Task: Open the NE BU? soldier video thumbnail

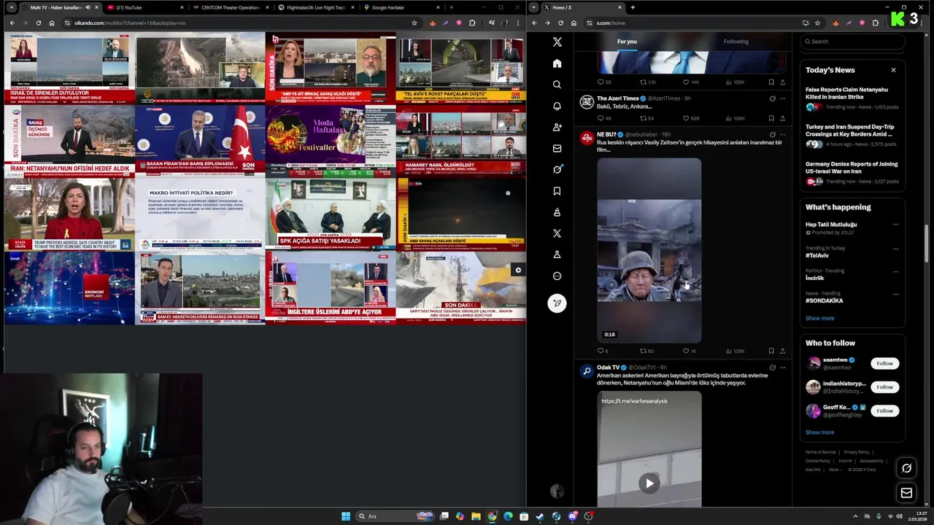Action: (x=649, y=251)
